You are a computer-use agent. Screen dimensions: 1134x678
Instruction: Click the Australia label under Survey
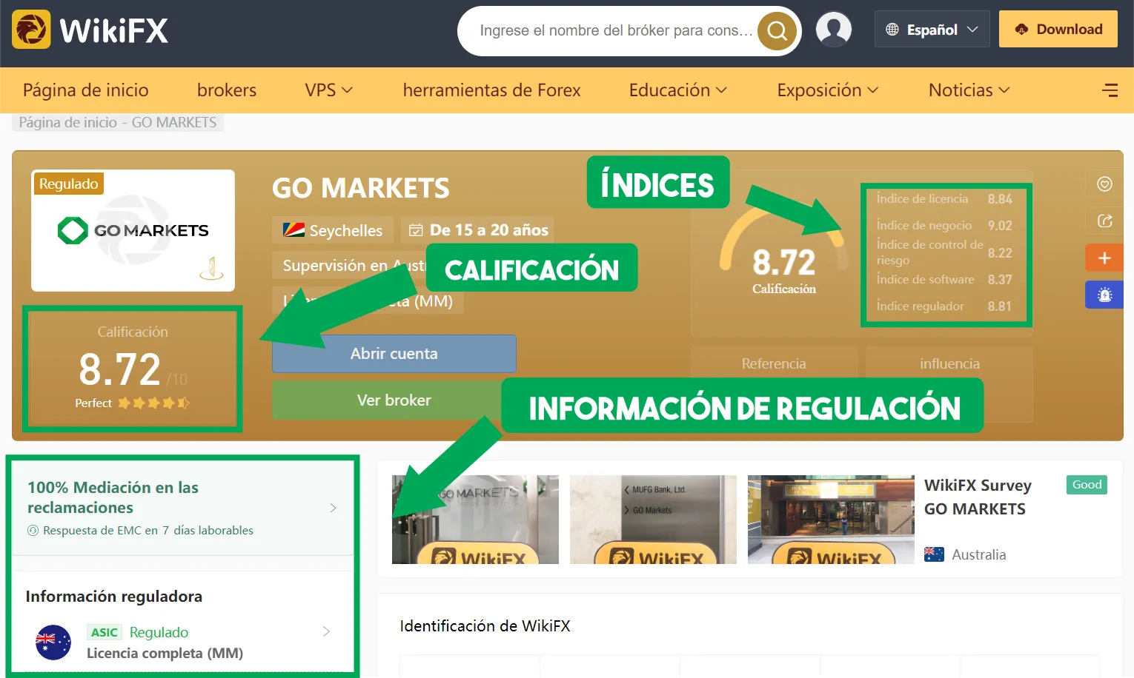(x=978, y=554)
